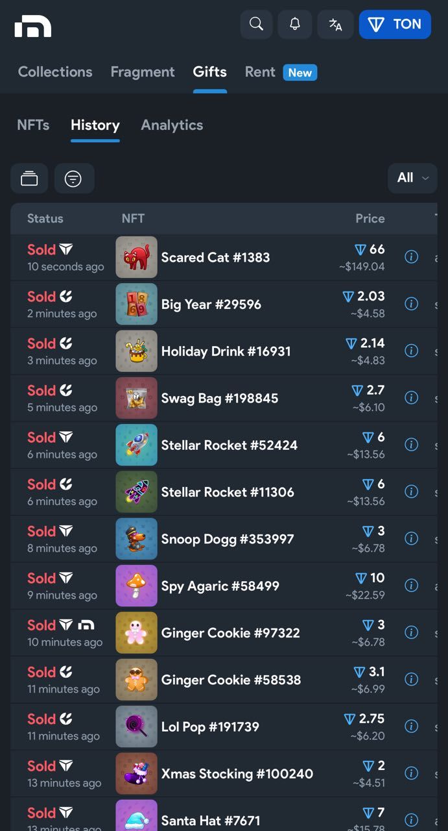Switch to the Analytics tab
The height and width of the screenshot is (831, 448).
pos(172,125)
